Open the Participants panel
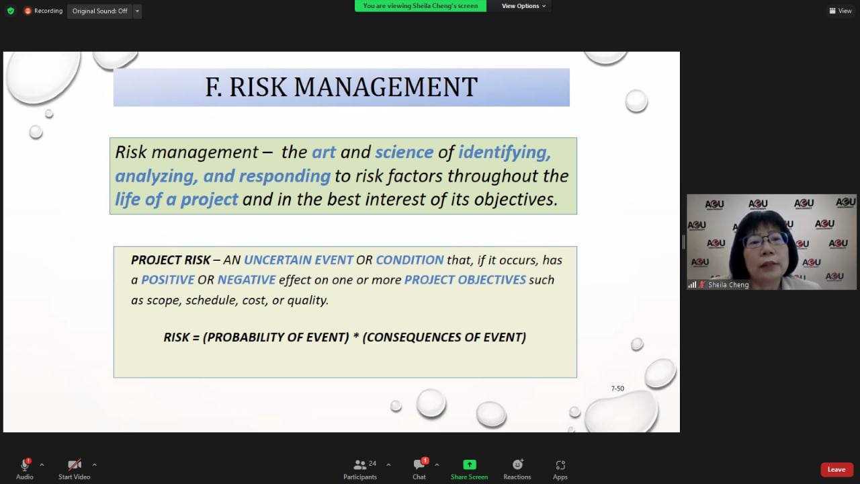The height and width of the screenshot is (484, 860). 361,468
